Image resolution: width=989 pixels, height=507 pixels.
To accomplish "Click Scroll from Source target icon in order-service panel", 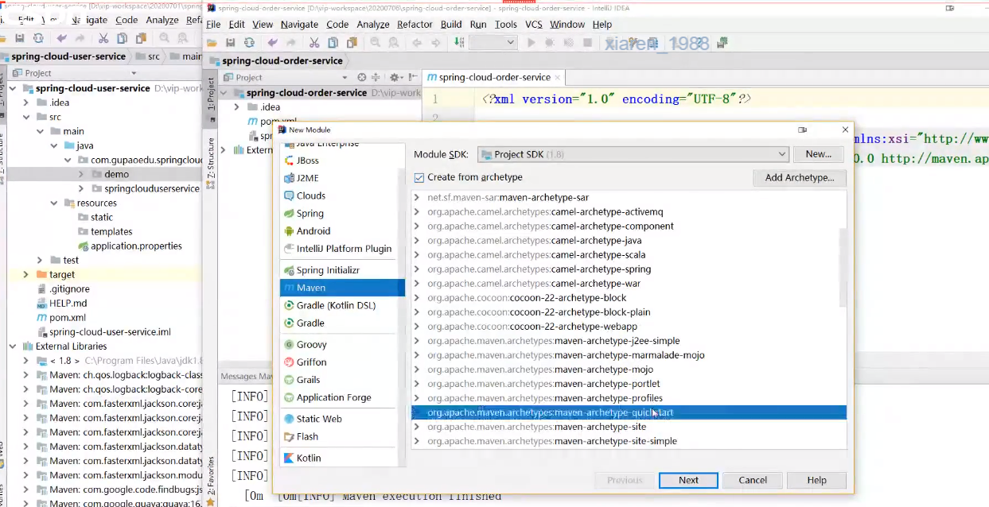I will (362, 77).
